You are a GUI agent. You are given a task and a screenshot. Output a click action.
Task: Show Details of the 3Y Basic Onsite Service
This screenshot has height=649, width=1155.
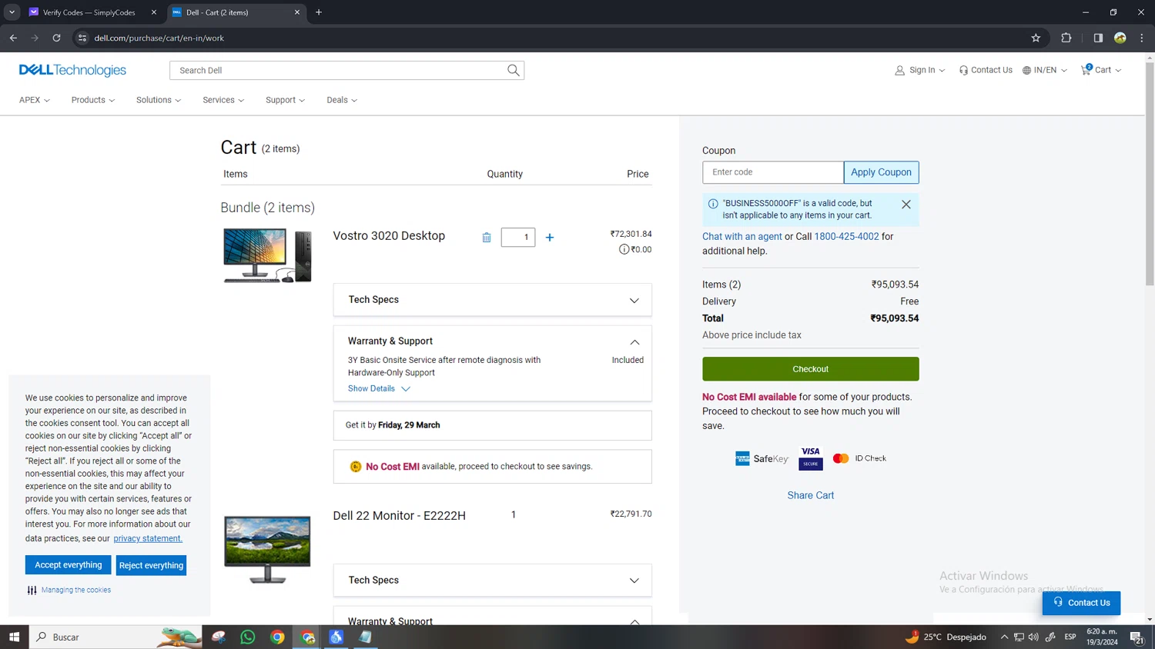(x=379, y=389)
